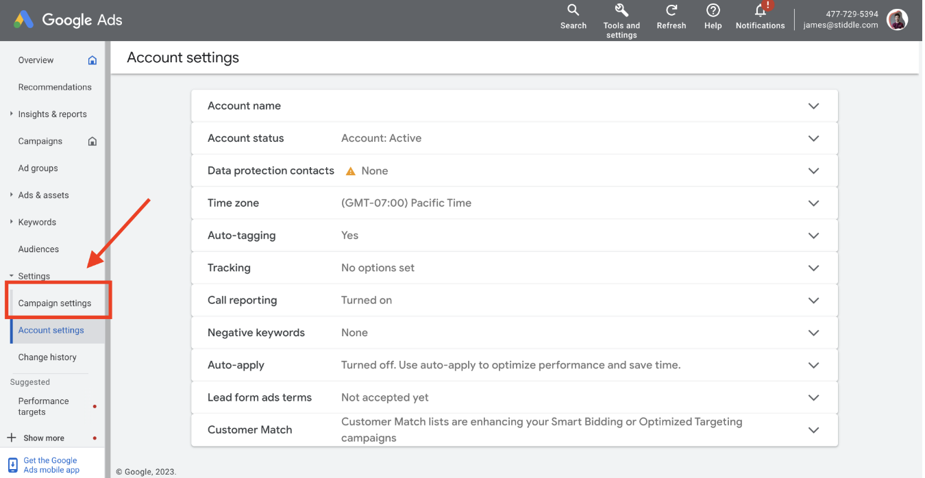Select Account settings in the sidebar
This screenshot has width=925, height=478.
coord(51,330)
